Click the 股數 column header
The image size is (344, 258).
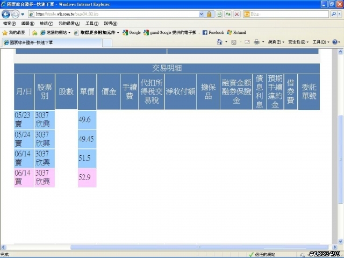coord(66,92)
